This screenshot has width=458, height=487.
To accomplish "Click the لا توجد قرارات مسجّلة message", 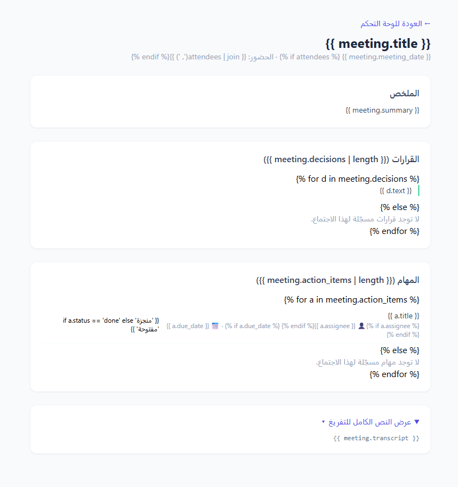I will (x=365, y=219).
